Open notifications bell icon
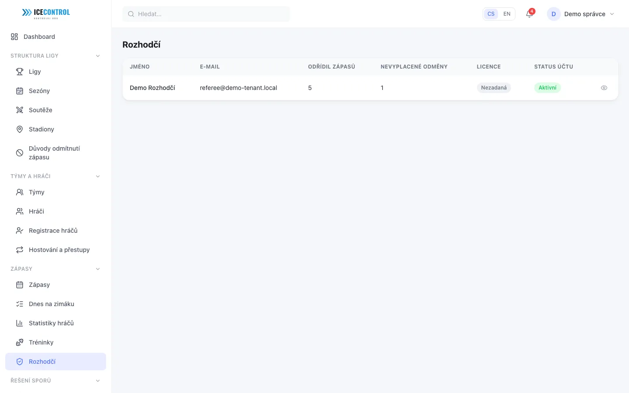Screen dimensions: 629x393 click(529, 14)
